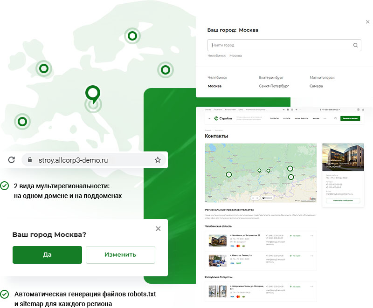Click the Telegram icon in the top bar
This screenshot has height=308, width=373.
pos(297,109)
